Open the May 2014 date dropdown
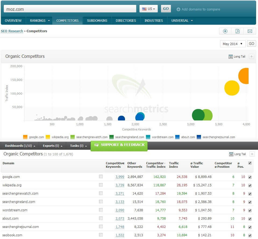Viewport: 258px width, 239px height. (x=232, y=44)
